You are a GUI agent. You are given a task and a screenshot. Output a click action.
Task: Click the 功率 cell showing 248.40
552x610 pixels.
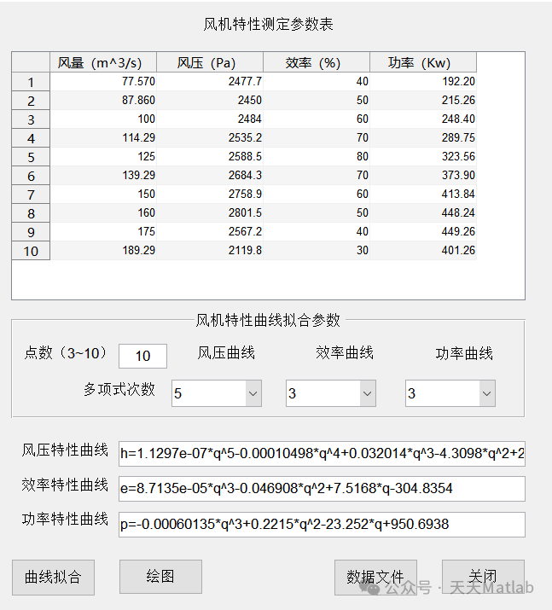coord(423,119)
